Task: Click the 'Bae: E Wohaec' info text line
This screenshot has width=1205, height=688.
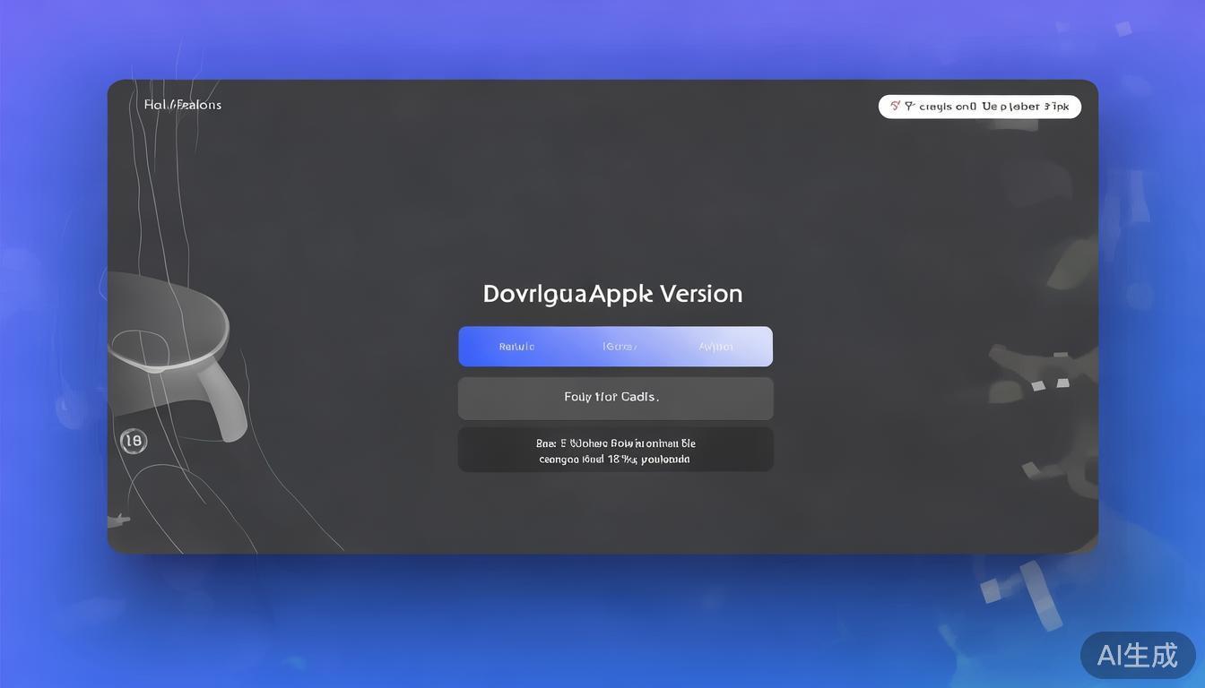Action: [615, 443]
